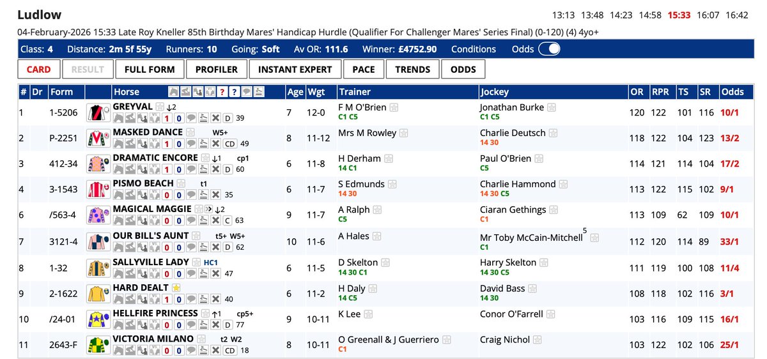Screen dimensions: 767x359
Task: Click the gavel icon under HELLFIRE PRINCESS
Action: pyautogui.click(x=203, y=324)
